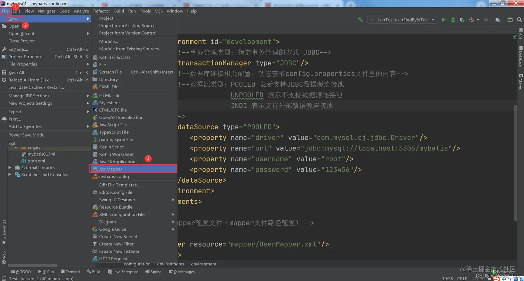Open the Profiler run icon
The image size is (524, 281).
471,20
